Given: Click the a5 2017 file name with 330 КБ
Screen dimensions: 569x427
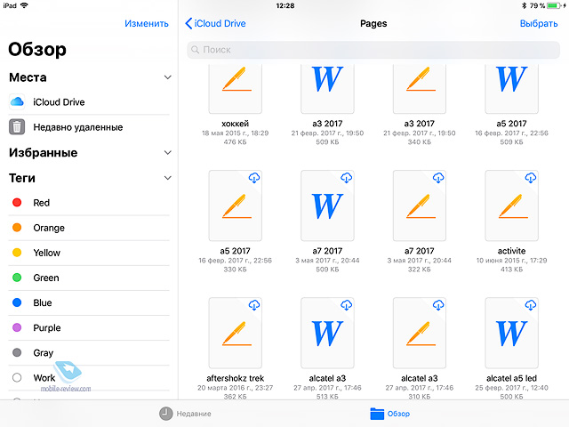Looking at the screenshot, I should 235,251.
